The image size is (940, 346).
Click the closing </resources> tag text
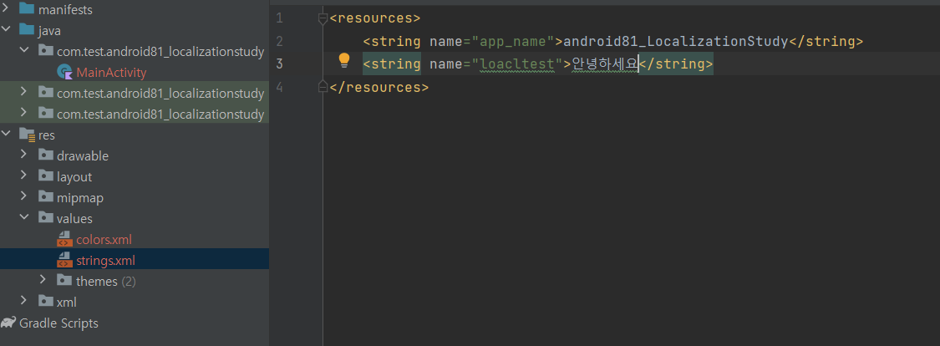[x=379, y=87]
